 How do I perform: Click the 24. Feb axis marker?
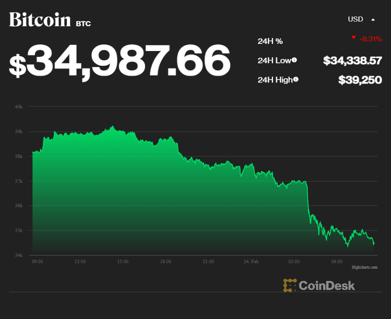tap(251, 261)
